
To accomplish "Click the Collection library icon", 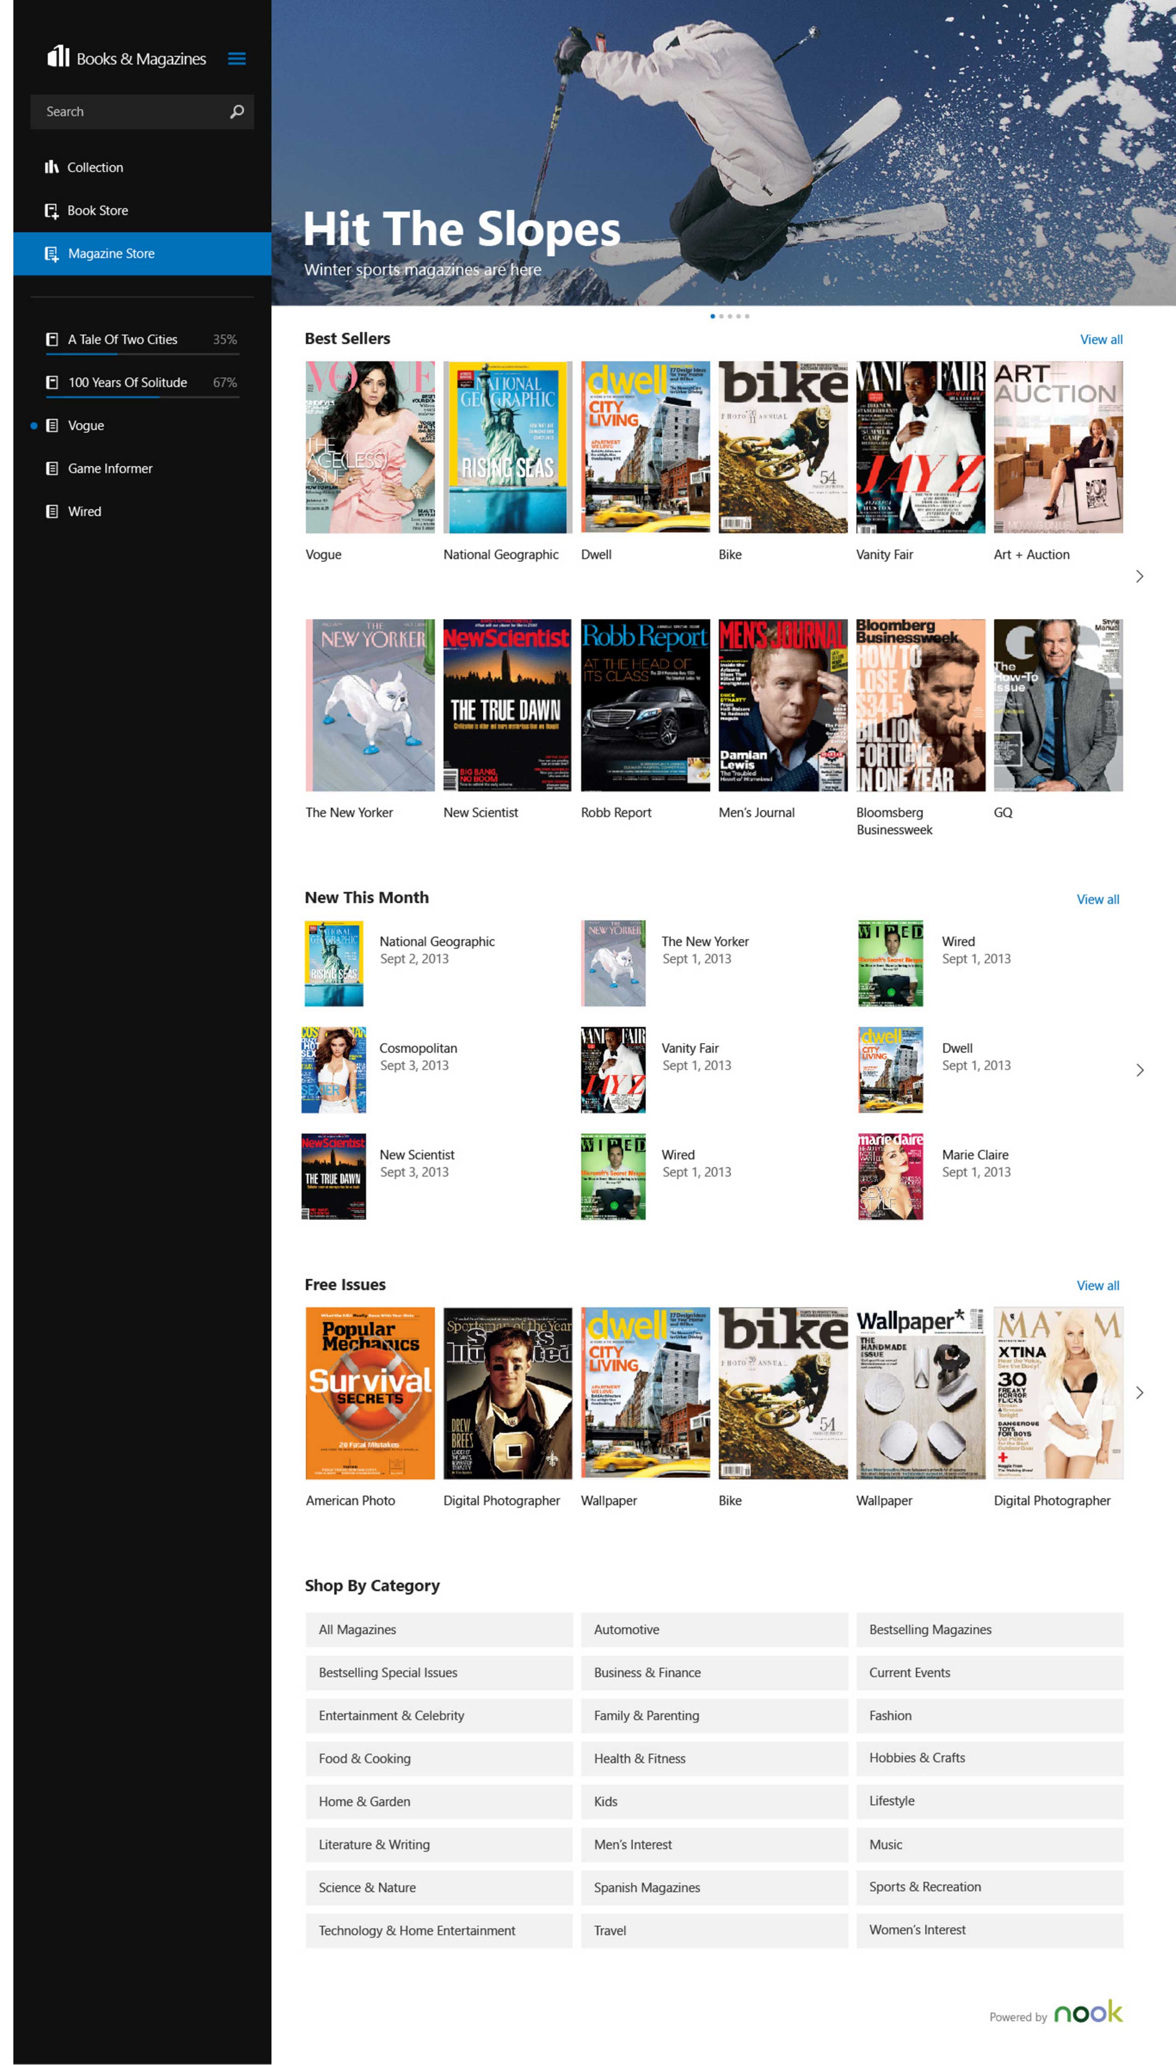I will 52,167.
